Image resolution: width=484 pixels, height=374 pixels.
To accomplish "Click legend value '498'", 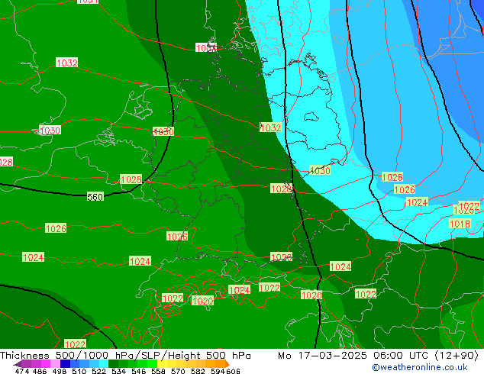I will [60, 371].
